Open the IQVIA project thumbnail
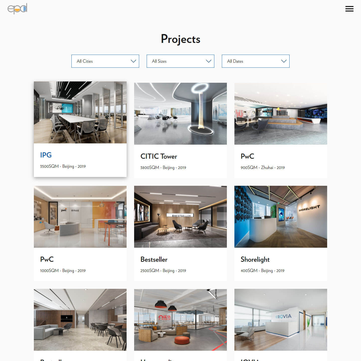Screen dimensions: 361x361 [x=281, y=320]
